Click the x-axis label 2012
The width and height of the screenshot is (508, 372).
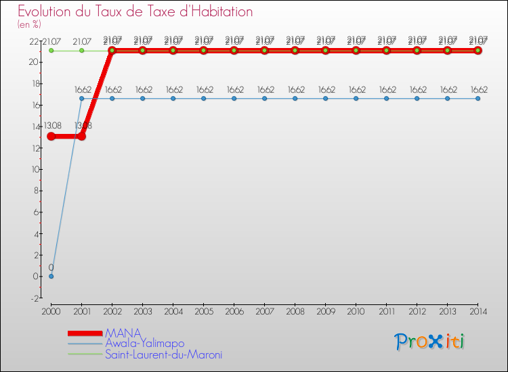417,312
